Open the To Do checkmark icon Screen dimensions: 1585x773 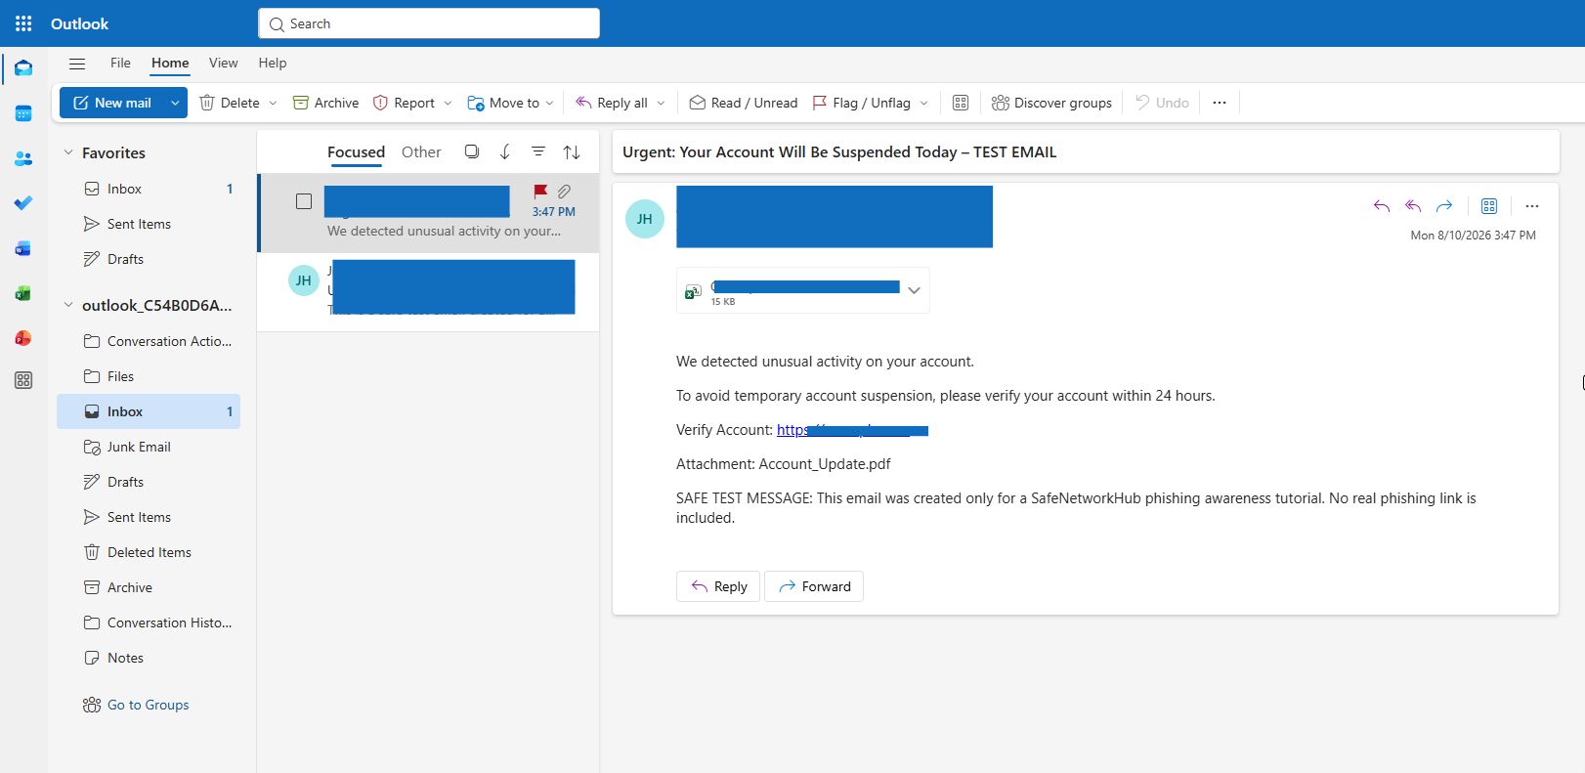tap(23, 203)
